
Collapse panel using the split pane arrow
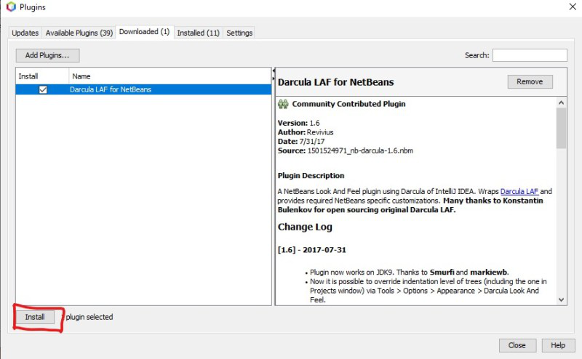point(274,70)
